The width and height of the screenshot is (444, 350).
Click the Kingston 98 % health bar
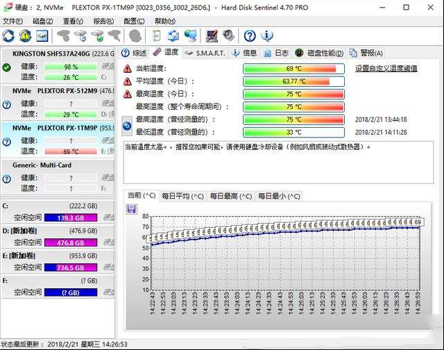click(71, 67)
